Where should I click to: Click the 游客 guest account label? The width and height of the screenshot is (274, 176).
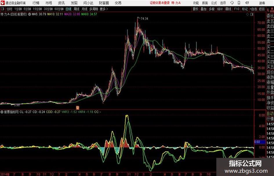[262, 3]
